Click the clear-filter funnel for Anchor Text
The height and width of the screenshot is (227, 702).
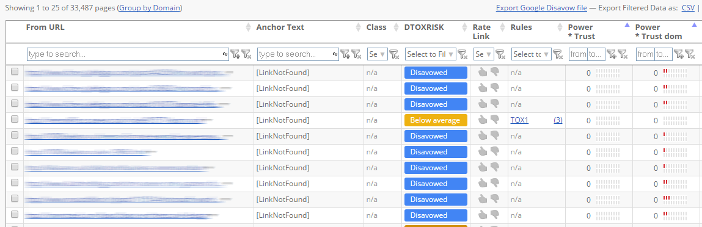coord(356,54)
